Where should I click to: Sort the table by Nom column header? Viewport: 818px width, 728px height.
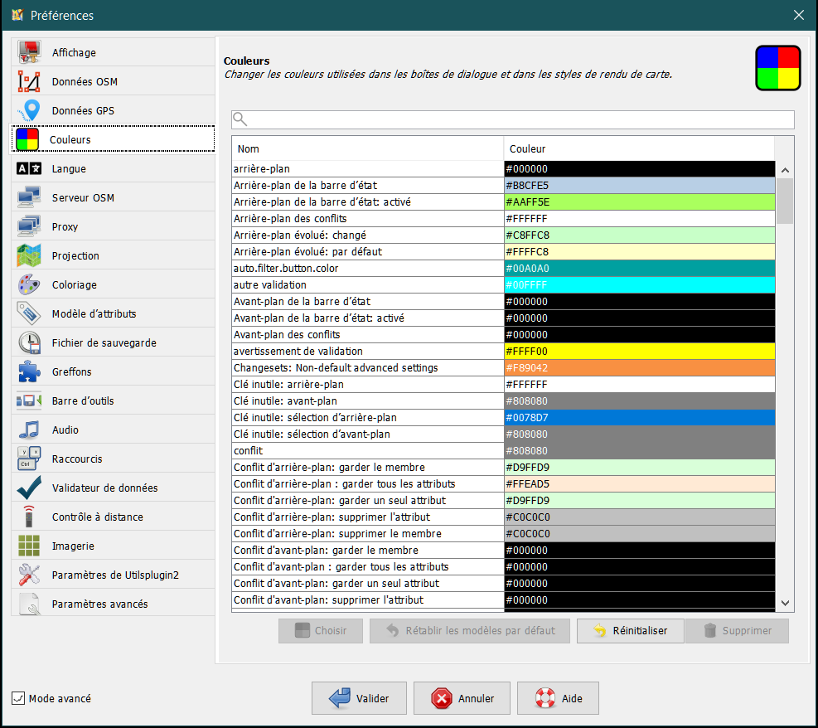tap(367, 149)
